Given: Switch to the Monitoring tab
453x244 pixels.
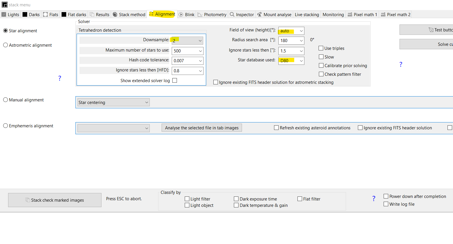Looking at the screenshot, I should click(333, 14).
